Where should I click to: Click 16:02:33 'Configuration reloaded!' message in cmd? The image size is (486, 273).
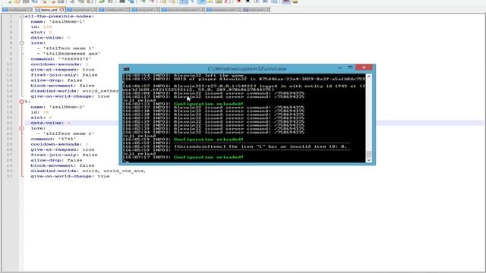click(209, 104)
